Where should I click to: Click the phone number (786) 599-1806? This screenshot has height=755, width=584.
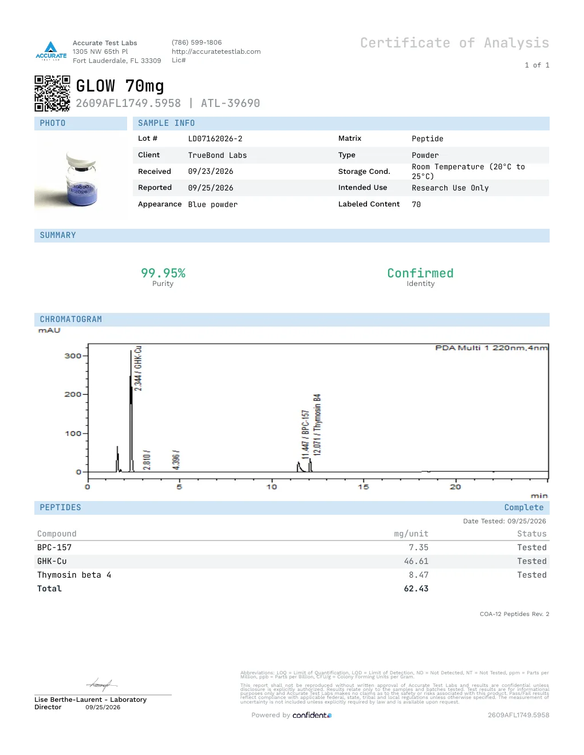pos(196,42)
